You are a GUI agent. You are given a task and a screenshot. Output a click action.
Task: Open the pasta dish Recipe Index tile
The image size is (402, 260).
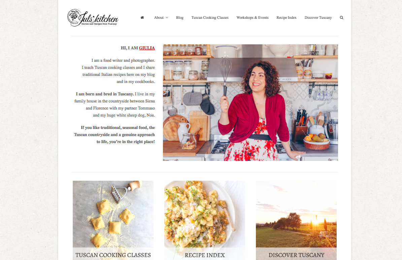205,220
